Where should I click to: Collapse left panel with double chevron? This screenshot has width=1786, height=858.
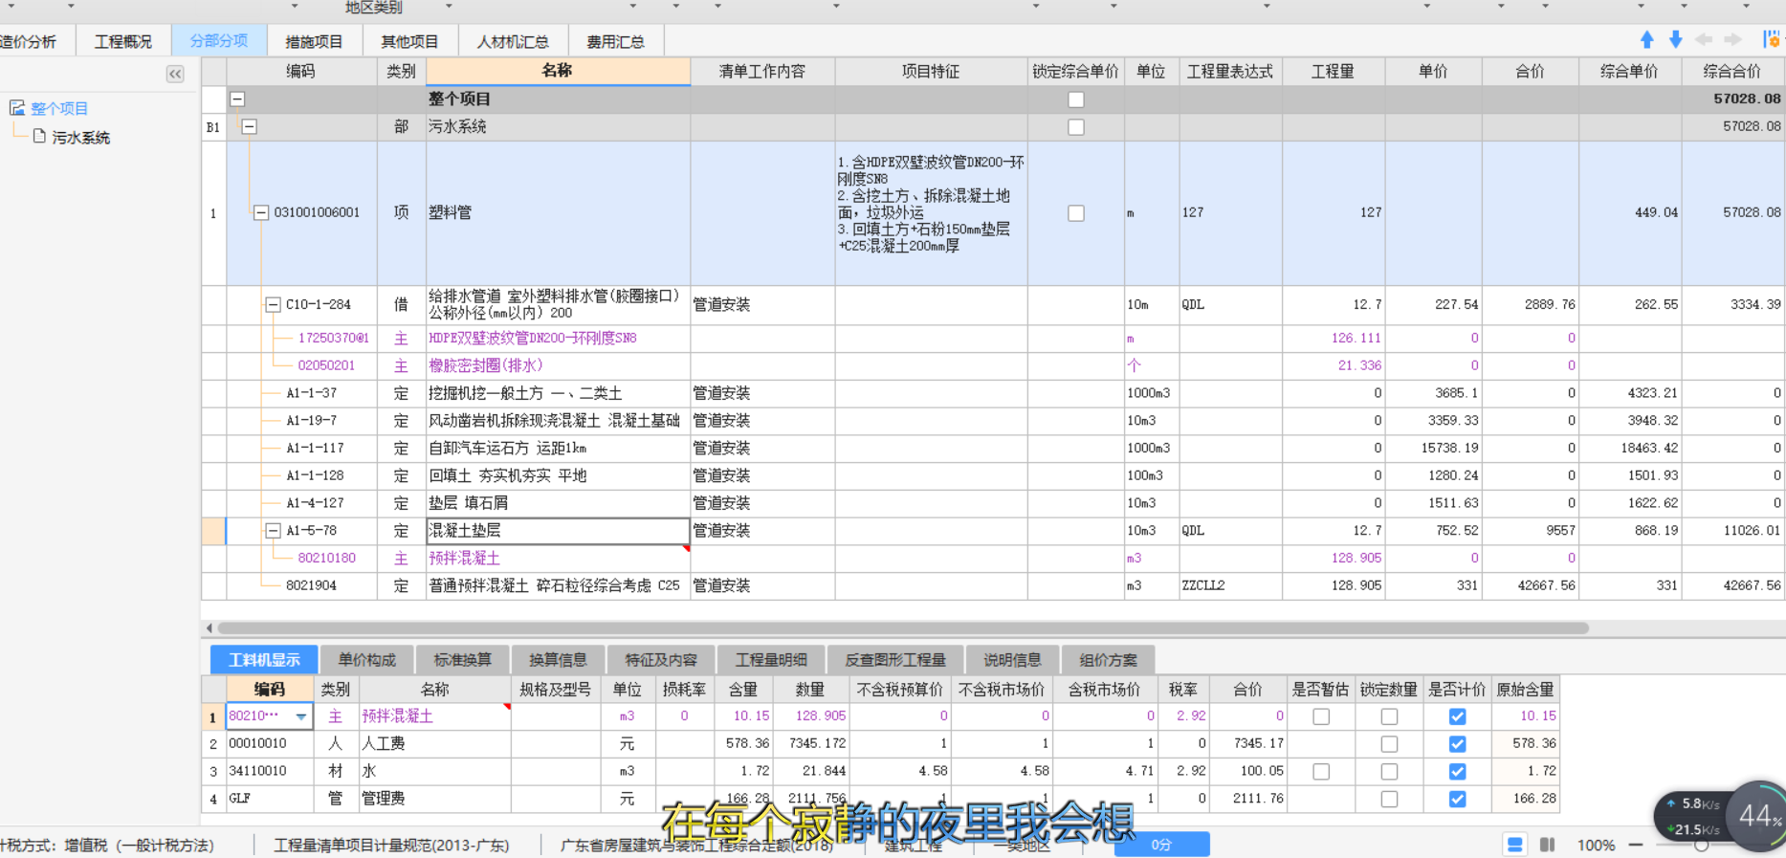(175, 74)
